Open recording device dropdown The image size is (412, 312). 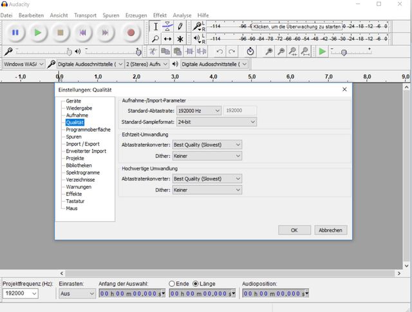90,64
